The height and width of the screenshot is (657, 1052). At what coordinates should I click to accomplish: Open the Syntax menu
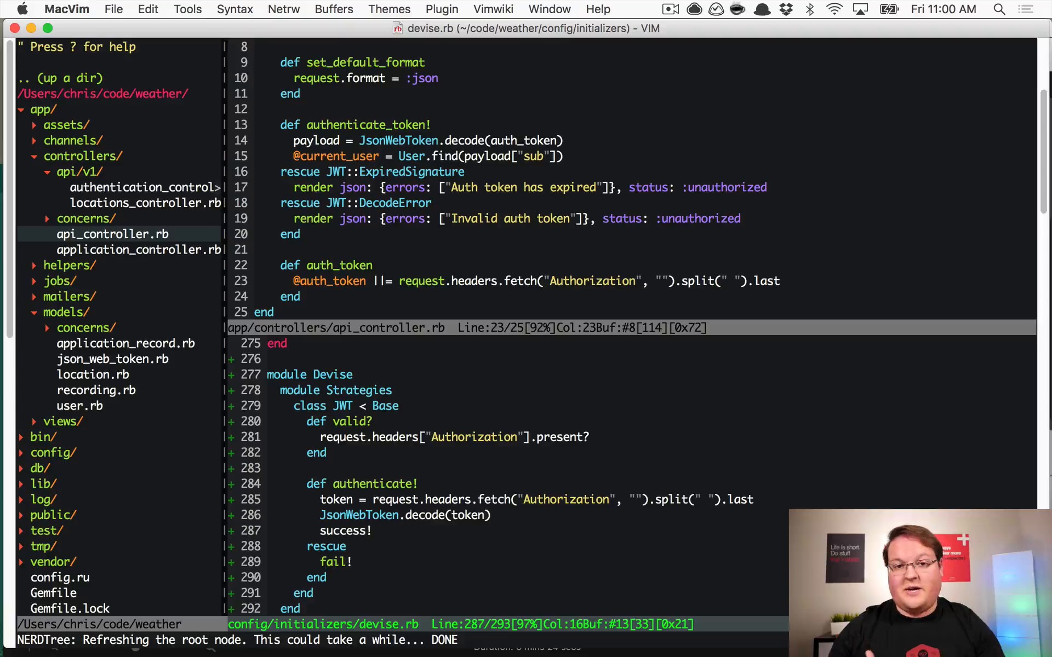pyautogui.click(x=235, y=9)
